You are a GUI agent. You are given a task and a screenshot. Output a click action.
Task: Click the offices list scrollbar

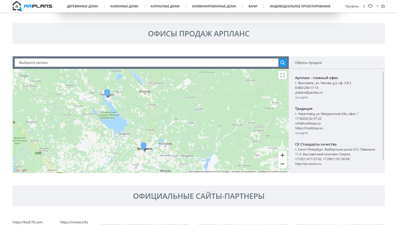point(384,116)
